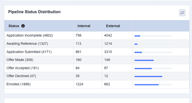Click Enrolled internal value 1224
Viewport: 192px width, 103px height.
[x=79, y=84]
